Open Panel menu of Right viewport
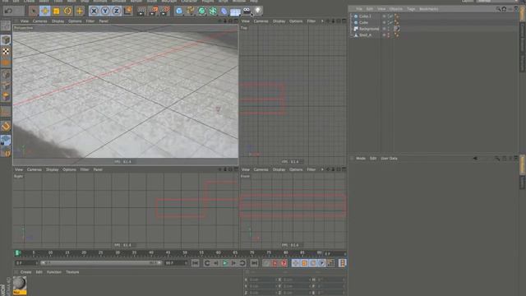Screen dimensions: 526x296 pos(98,170)
